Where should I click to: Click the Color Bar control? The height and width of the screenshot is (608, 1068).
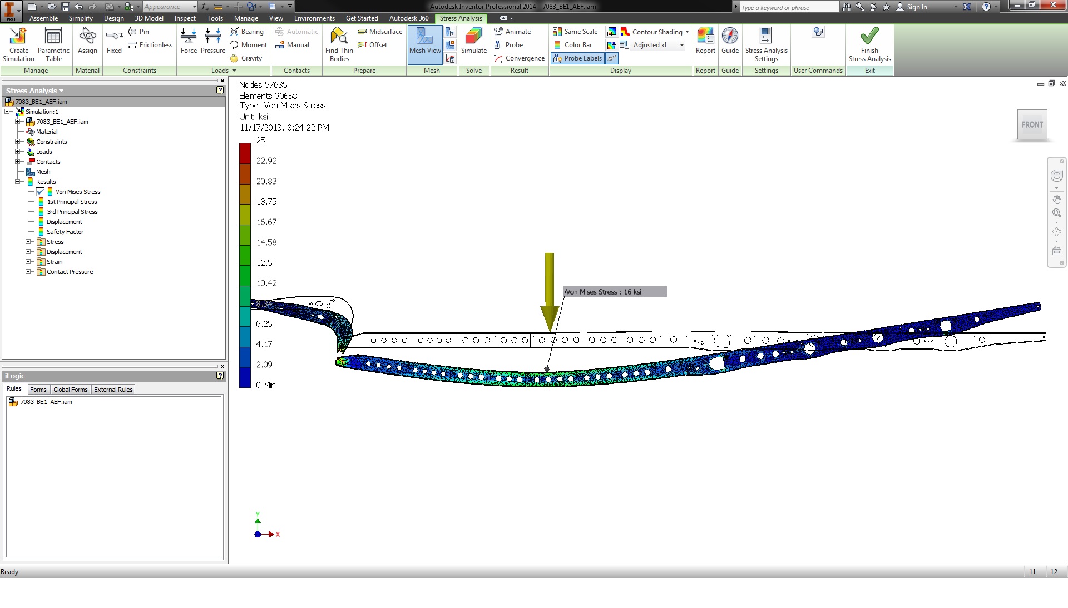click(573, 45)
